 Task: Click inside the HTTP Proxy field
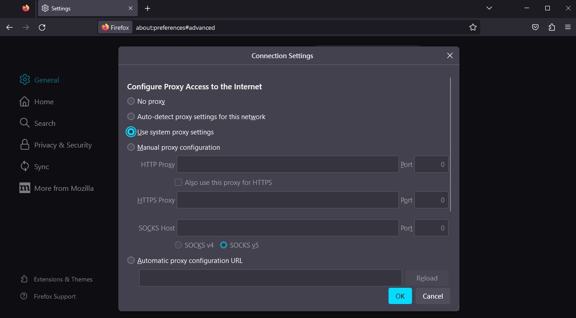[x=287, y=164]
